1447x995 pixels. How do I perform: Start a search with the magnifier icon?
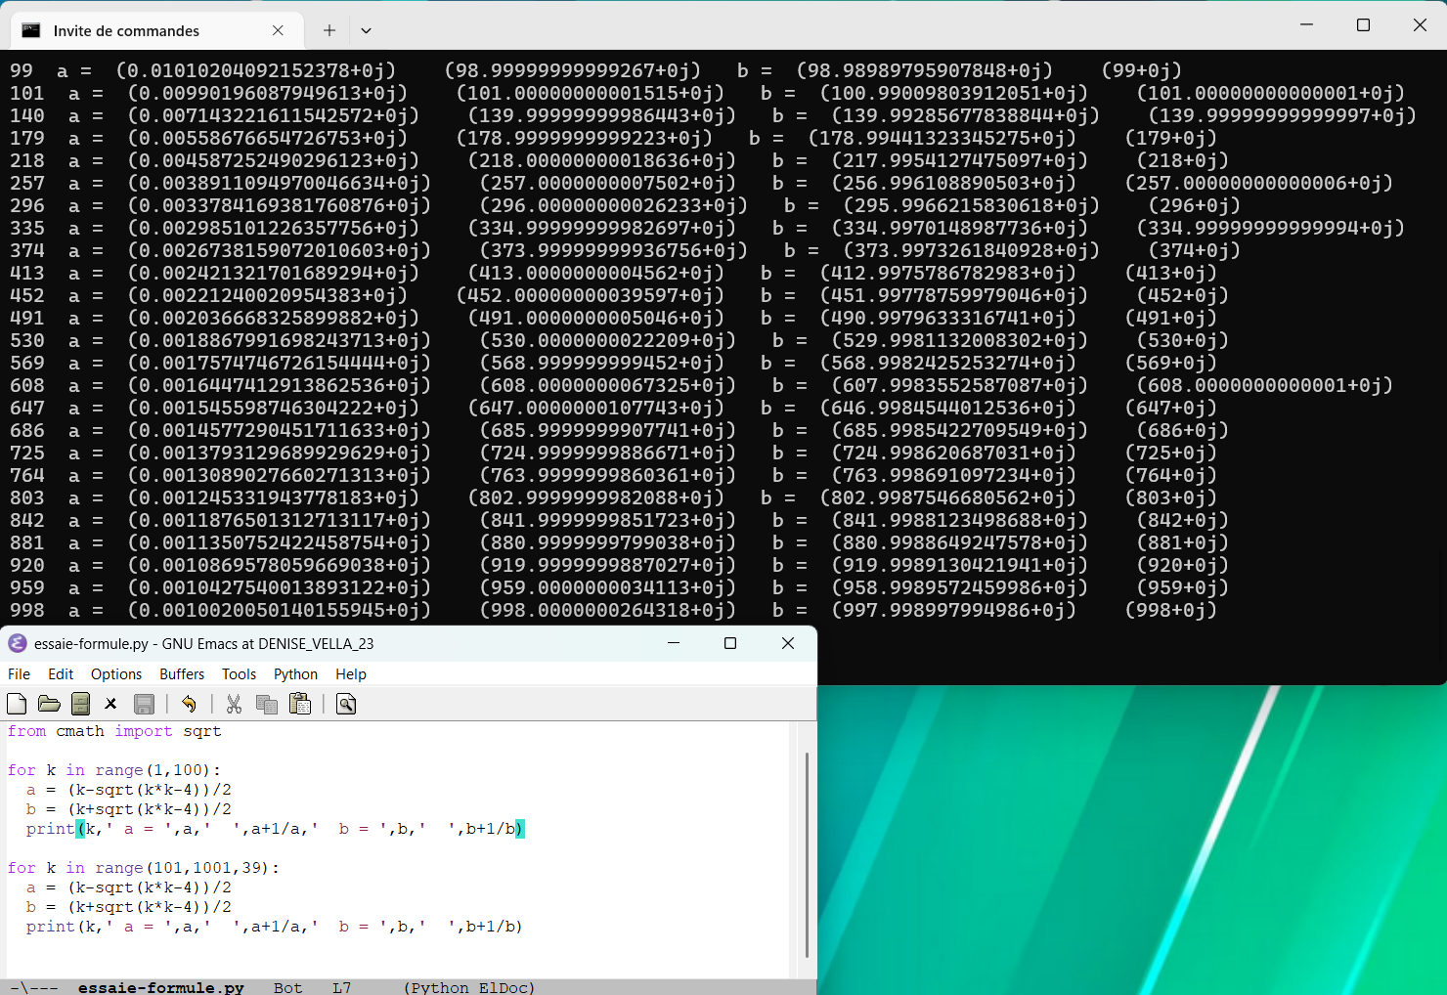coord(346,704)
